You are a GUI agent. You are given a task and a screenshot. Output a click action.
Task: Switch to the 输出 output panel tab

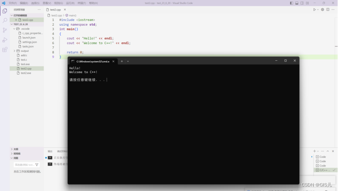[50, 151]
